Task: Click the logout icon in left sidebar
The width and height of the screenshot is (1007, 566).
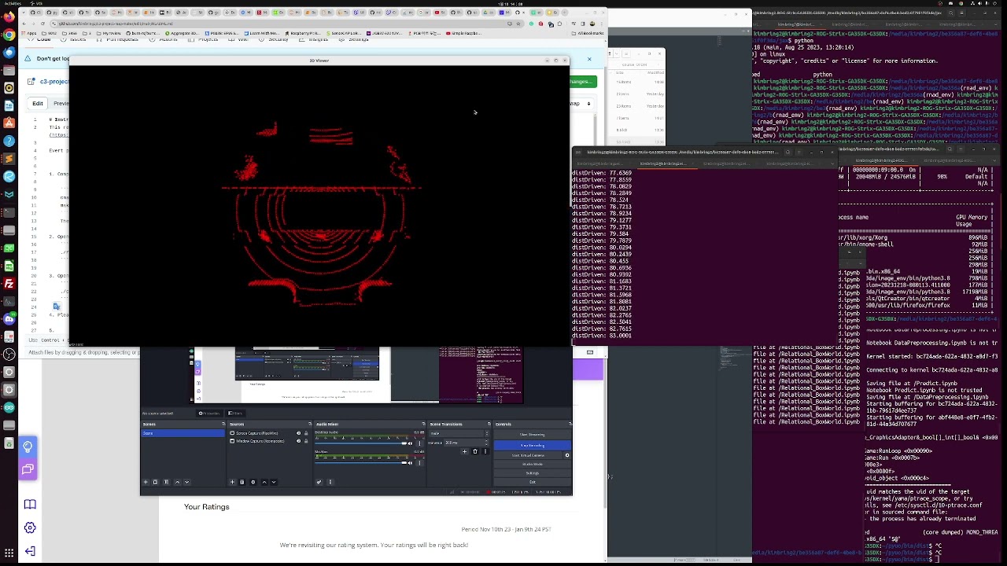Action: (30, 551)
